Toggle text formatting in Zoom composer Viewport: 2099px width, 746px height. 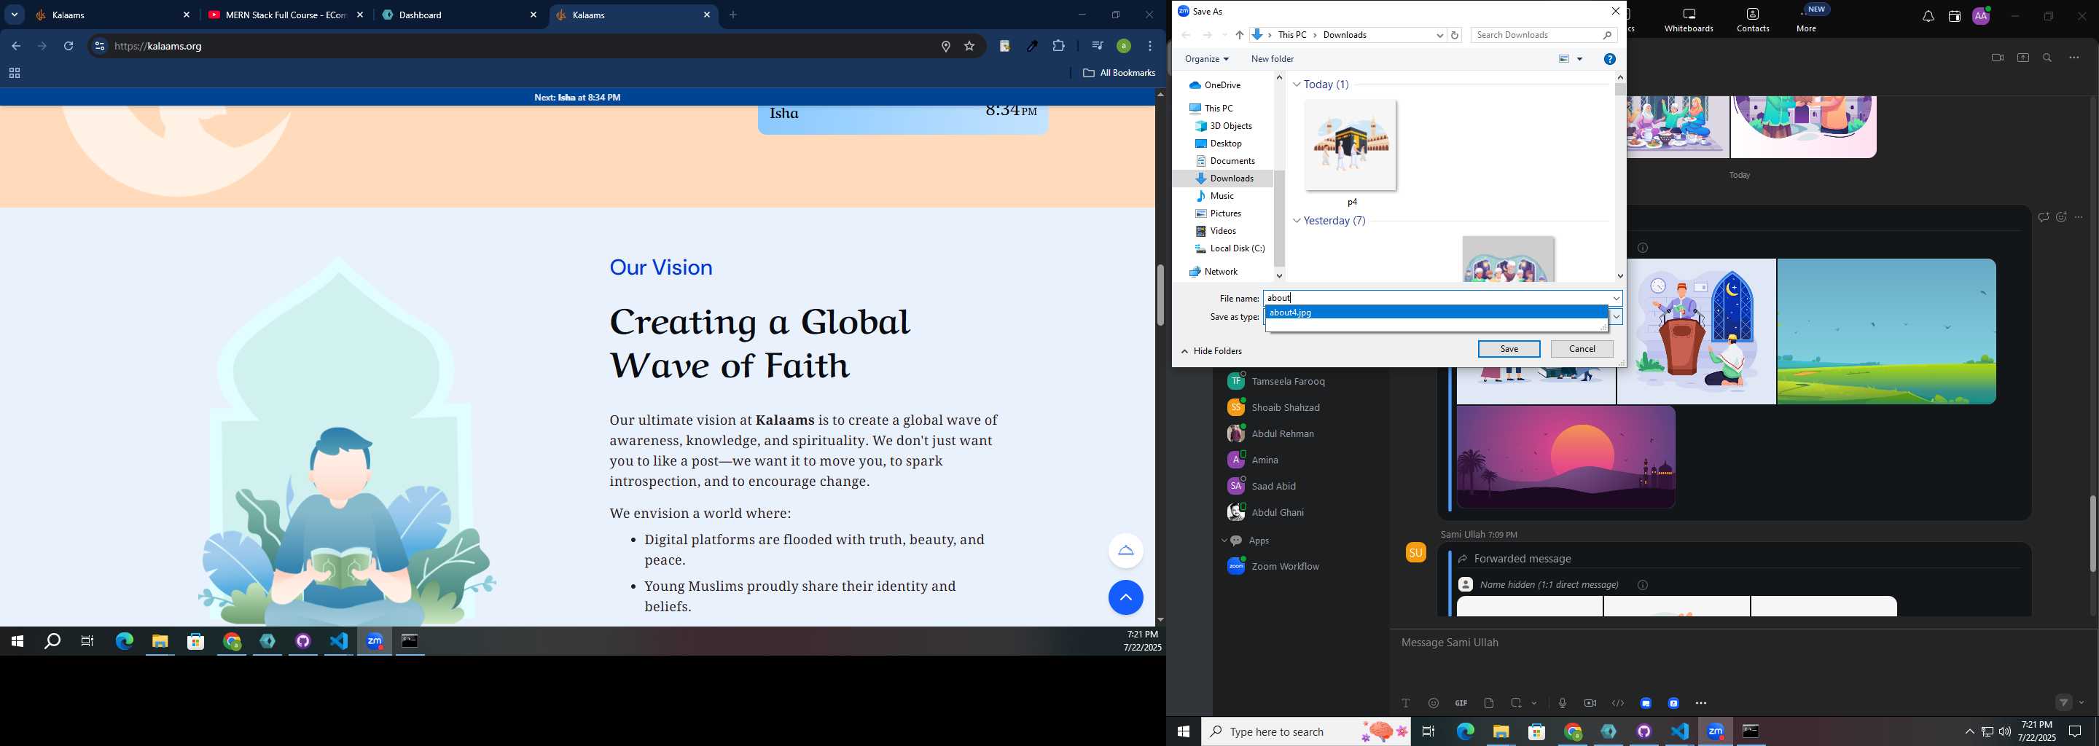[x=1406, y=703]
